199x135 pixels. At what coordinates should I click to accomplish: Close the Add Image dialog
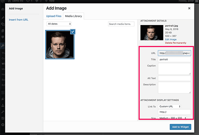point(189,8)
